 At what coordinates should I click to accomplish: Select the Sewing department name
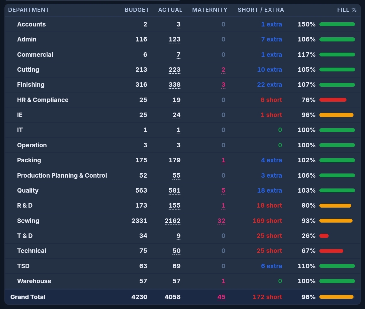28,221
